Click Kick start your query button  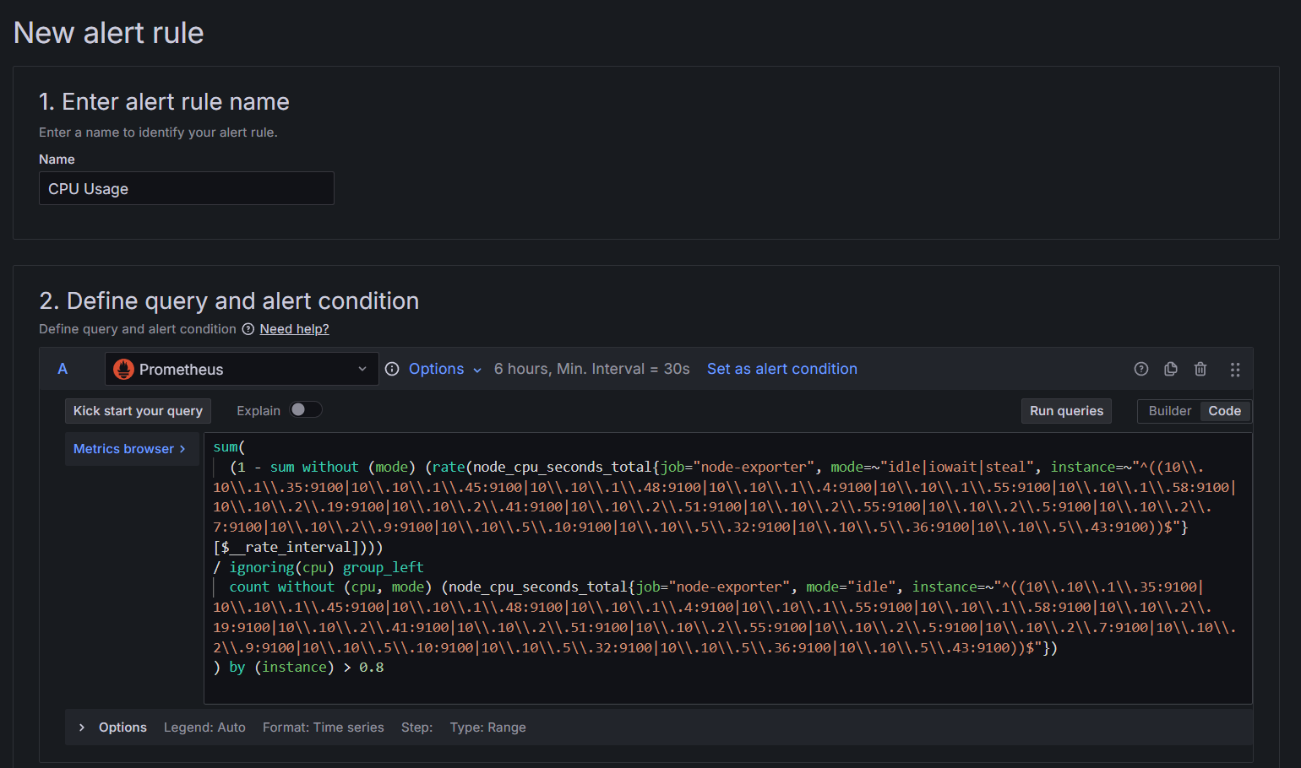(138, 411)
